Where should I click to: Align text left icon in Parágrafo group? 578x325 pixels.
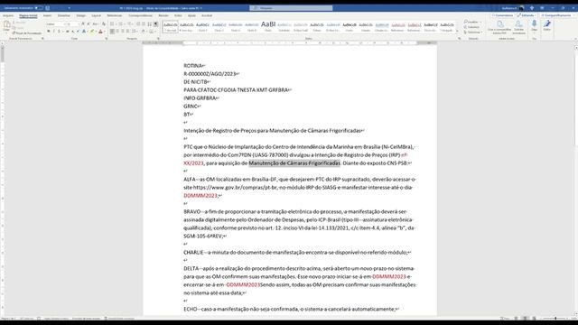pyautogui.click(x=112, y=32)
